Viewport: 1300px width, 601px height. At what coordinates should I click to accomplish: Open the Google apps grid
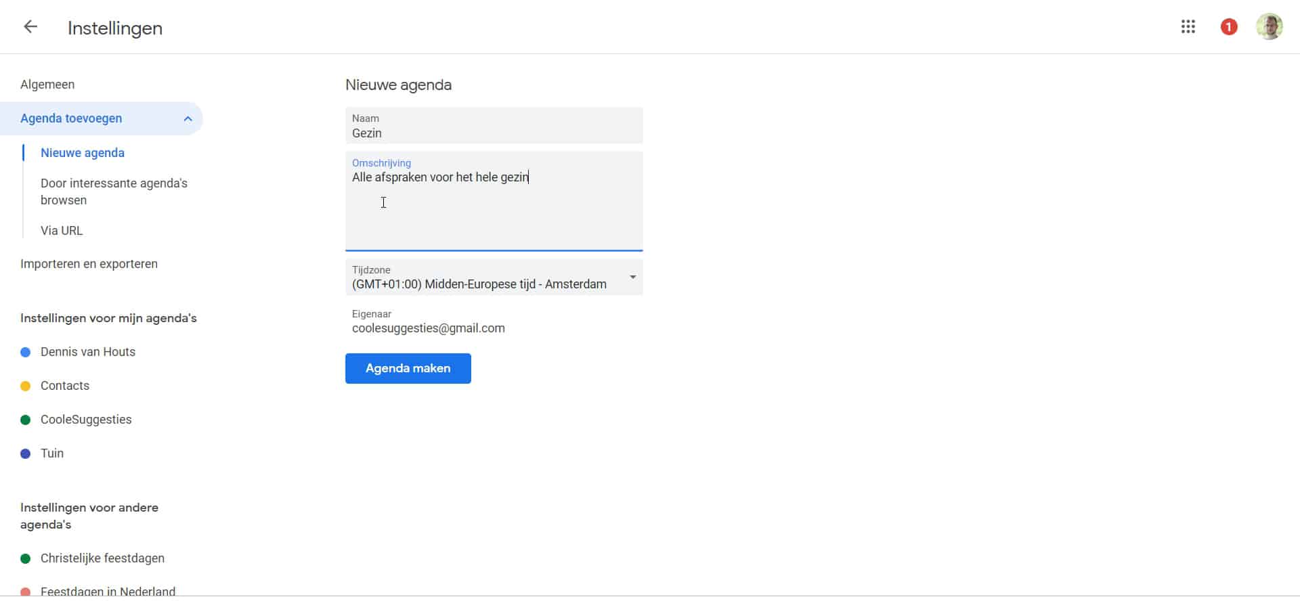[1188, 27]
